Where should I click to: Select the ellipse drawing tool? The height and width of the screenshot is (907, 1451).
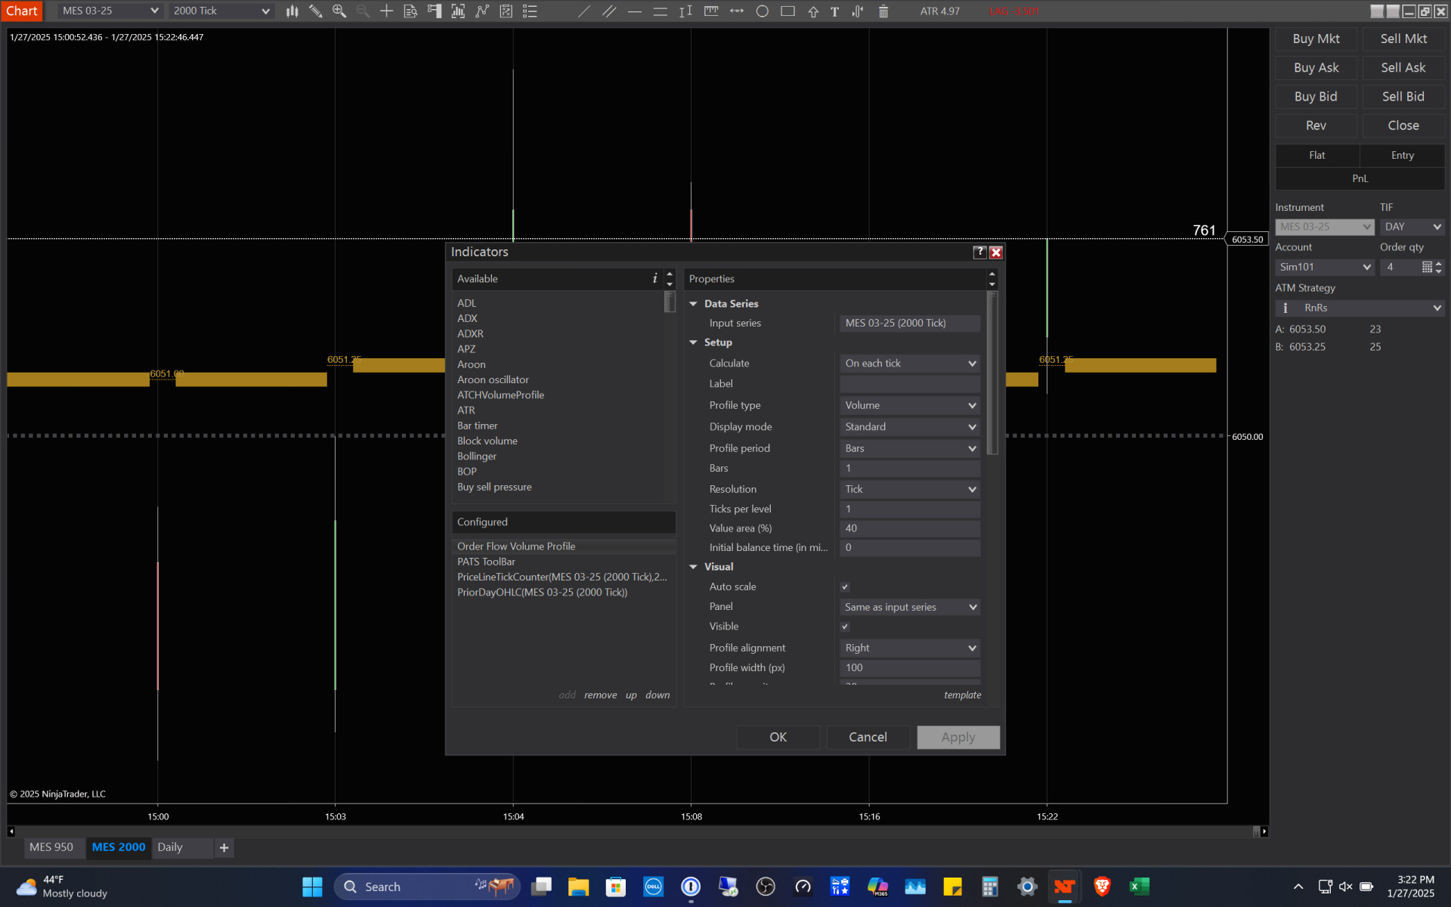tap(762, 11)
